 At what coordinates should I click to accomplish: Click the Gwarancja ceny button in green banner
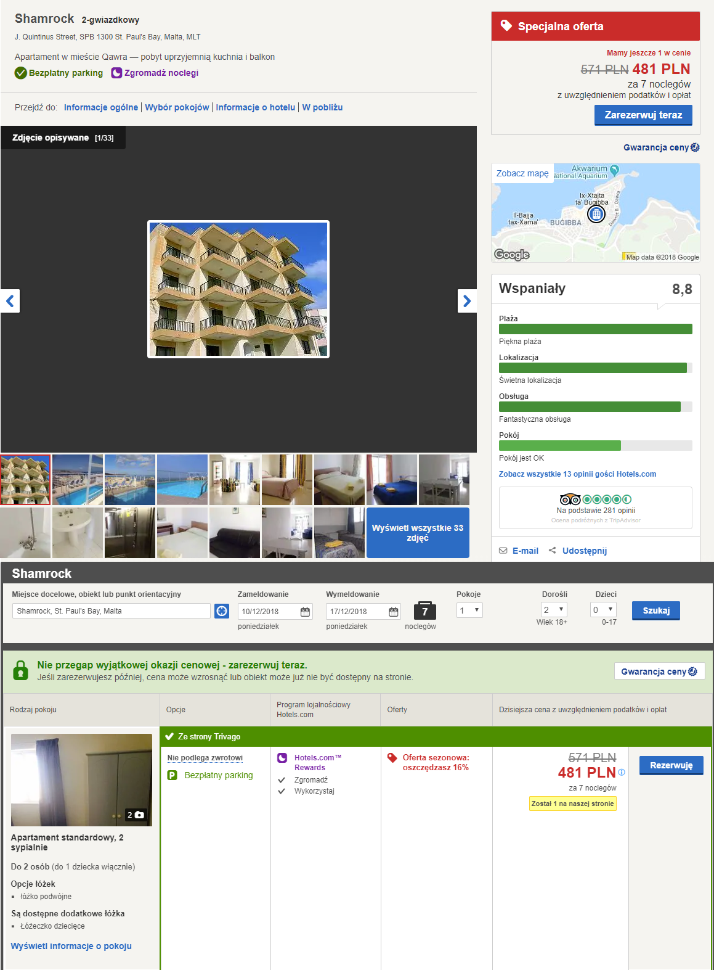pos(659,672)
